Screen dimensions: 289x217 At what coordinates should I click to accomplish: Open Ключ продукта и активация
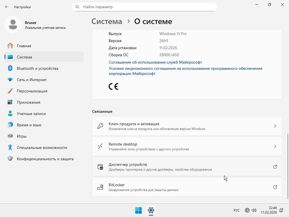(187, 126)
